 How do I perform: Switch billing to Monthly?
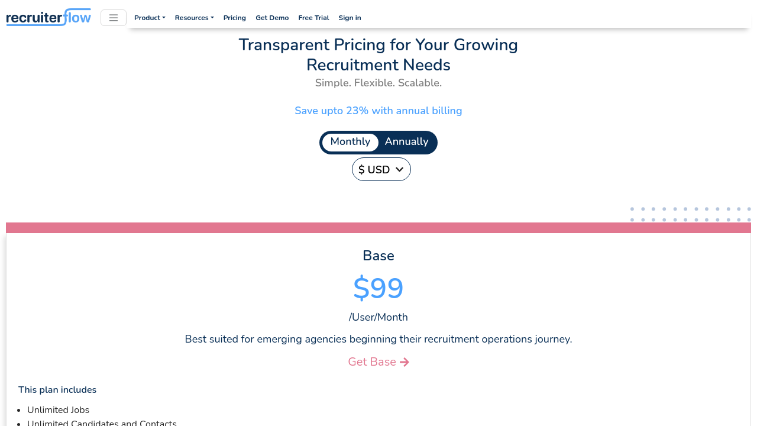(350, 142)
